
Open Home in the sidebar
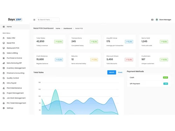click(15, 27)
